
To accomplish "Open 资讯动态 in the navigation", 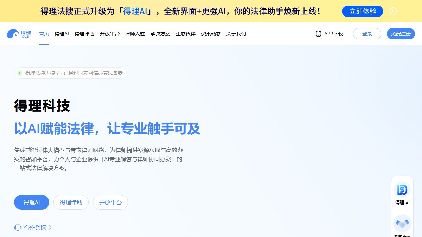I will 211,34.
